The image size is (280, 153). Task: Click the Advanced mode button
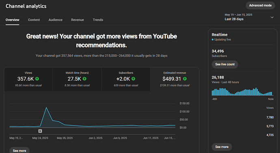(x=260, y=6)
